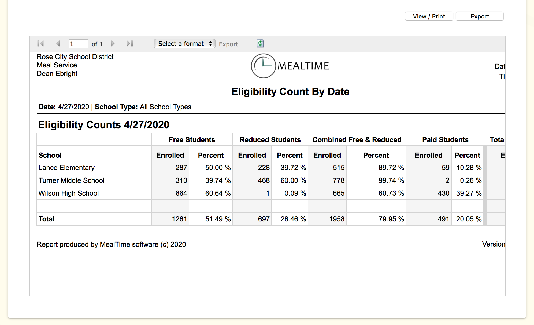
Task: Go to previous report page
Action: [x=58, y=44]
